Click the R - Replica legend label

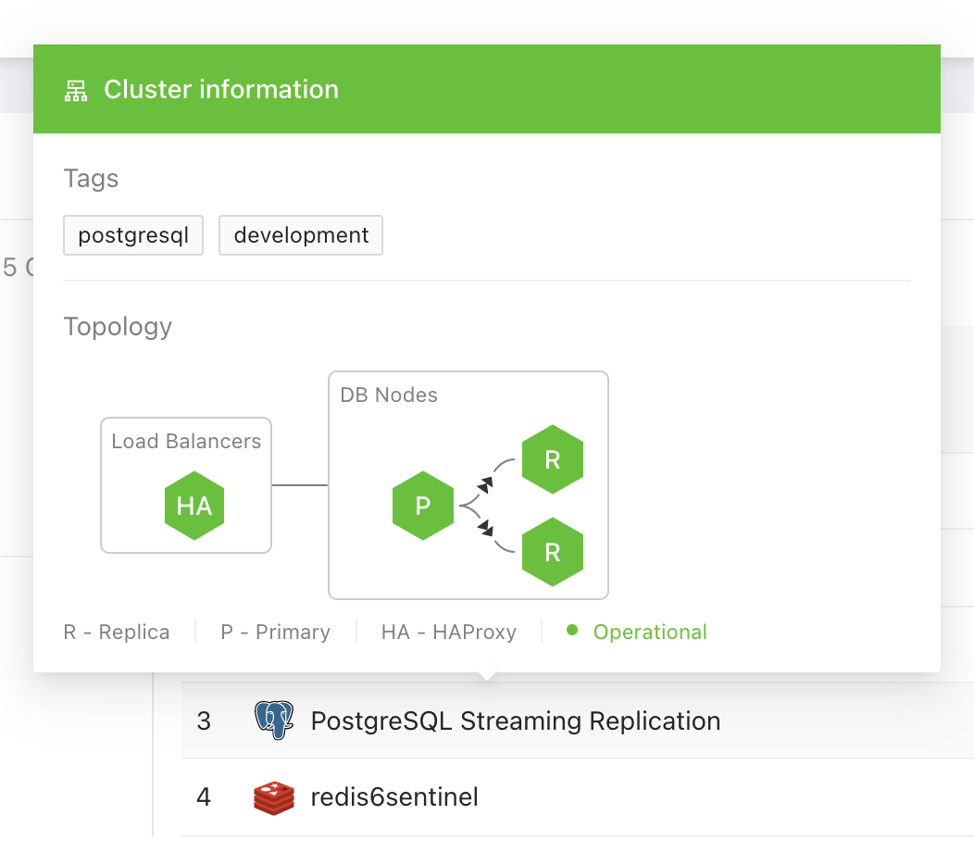(x=116, y=632)
